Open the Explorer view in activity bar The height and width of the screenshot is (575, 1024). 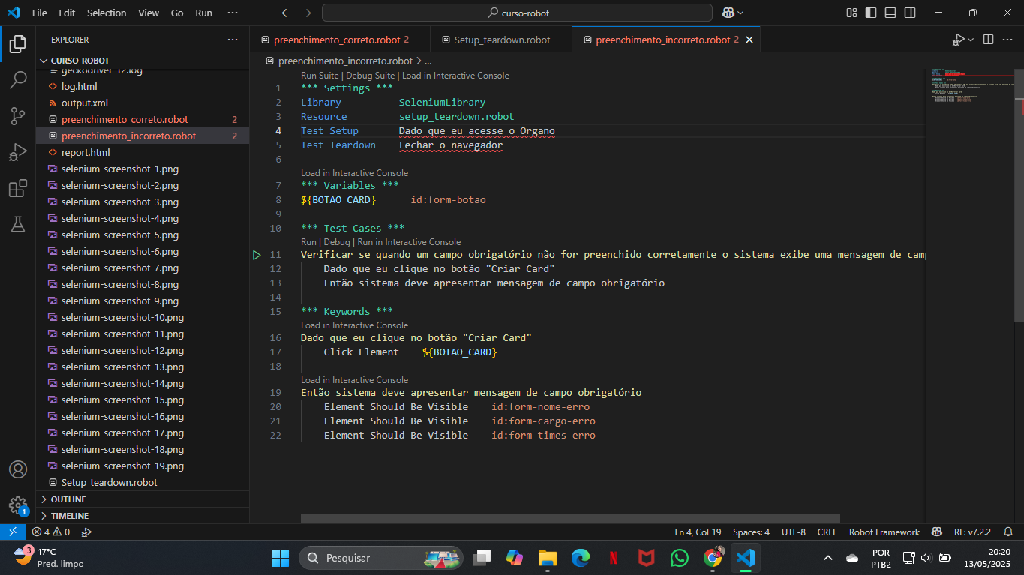(x=18, y=44)
